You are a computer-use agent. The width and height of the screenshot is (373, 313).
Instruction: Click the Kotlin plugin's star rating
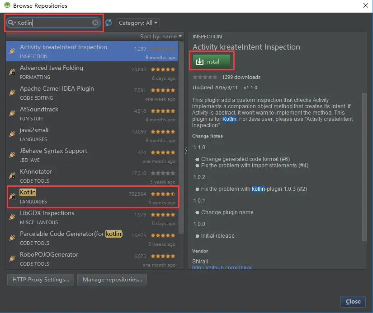[163, 194]
